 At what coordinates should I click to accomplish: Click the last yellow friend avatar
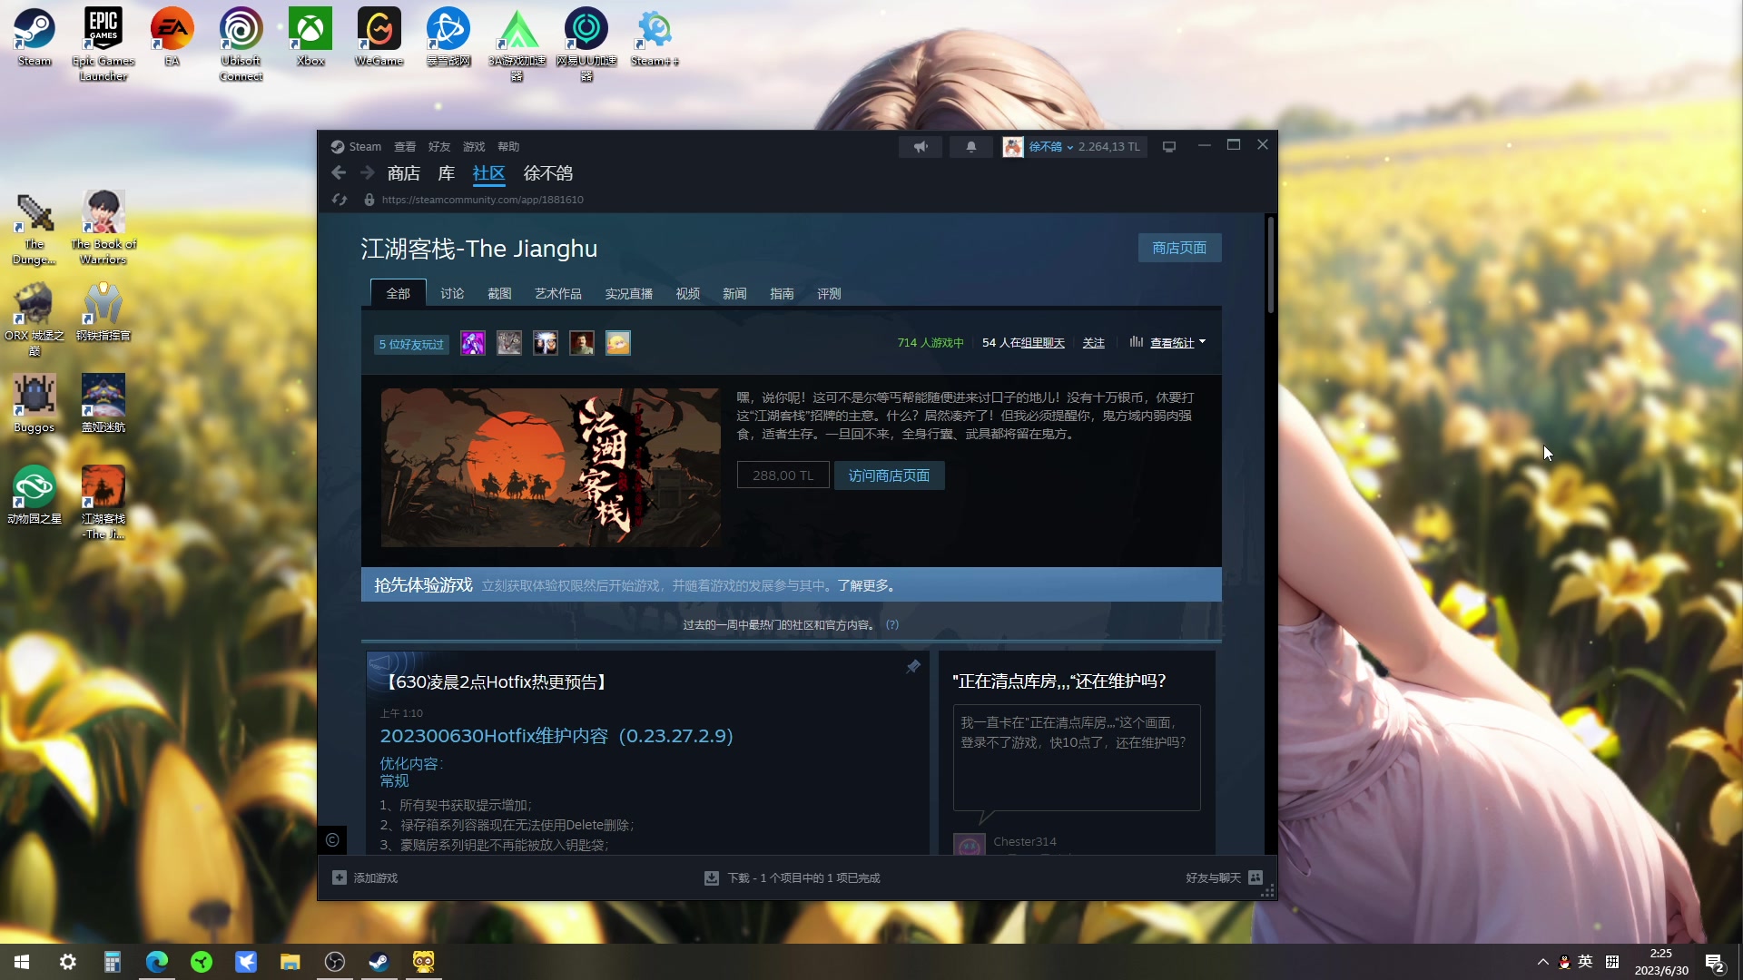[618, 343]
